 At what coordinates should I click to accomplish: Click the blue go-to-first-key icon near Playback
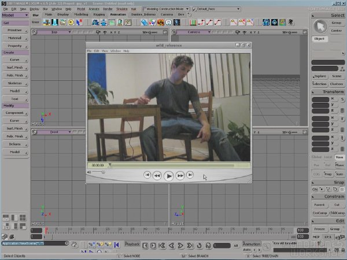pos(117,245)
